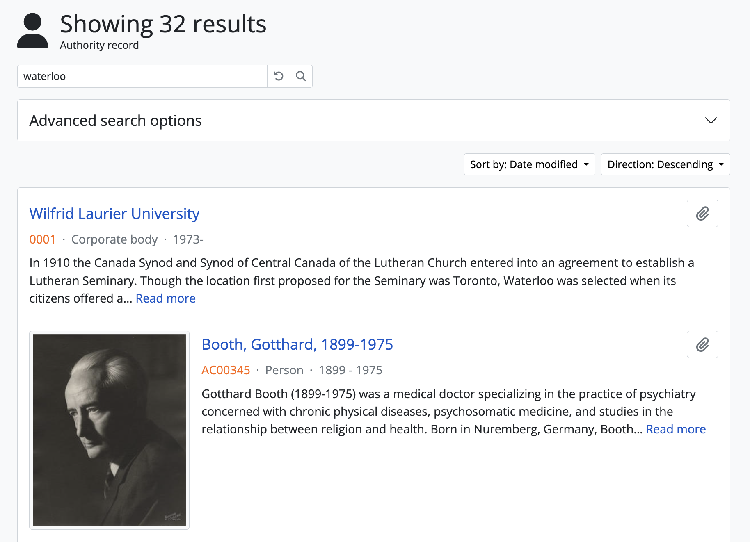Image resolution: width=750 pixels, height=542 pixels.
Task: Open the Wilfrid Laurier University record
Action: 114,214
